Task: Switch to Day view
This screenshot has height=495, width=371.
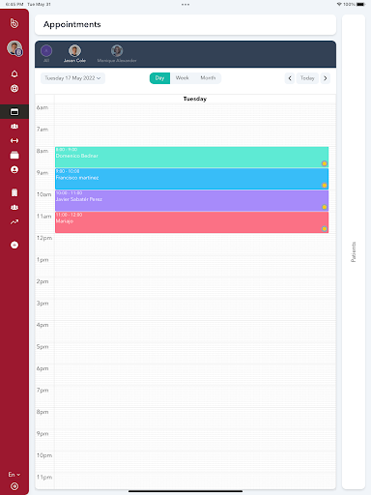Action: click(x=159, y=78)
